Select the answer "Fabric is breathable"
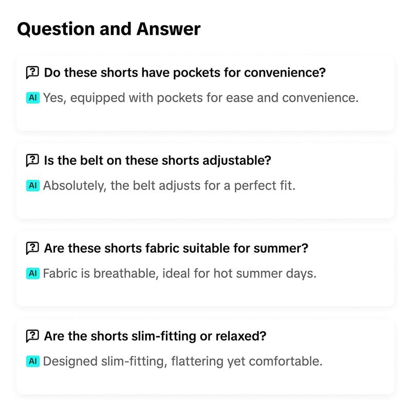The height and width of the screenshot is (411, 411). pyautogui.click(x=180, y=274)
